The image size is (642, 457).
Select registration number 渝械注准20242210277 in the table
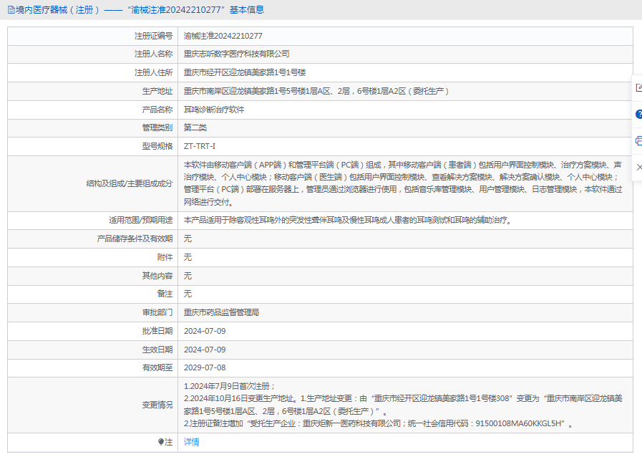(223, 36)
